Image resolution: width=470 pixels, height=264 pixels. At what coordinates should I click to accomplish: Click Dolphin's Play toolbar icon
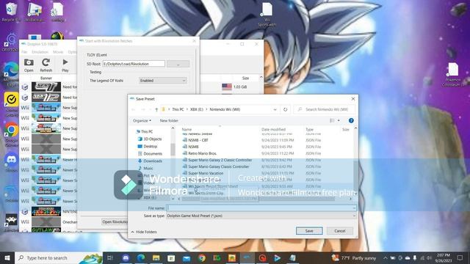pos(65,65)
